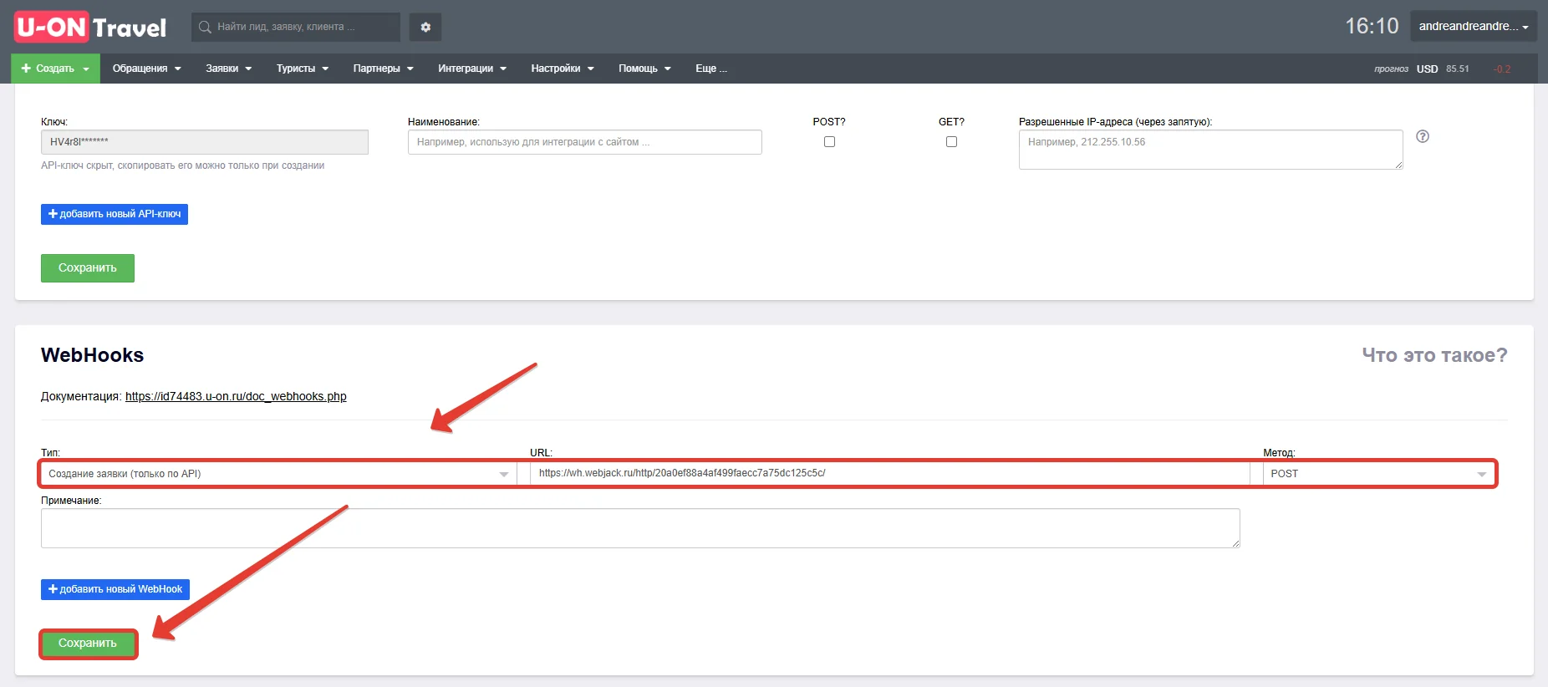Click the Что это такое? link
This screenshot has height=687, width=1548.
(1434, 355)
